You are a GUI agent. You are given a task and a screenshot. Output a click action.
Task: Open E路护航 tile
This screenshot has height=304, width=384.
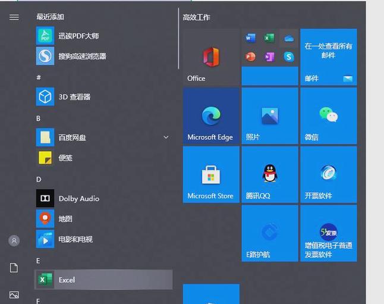coord(270,233)
